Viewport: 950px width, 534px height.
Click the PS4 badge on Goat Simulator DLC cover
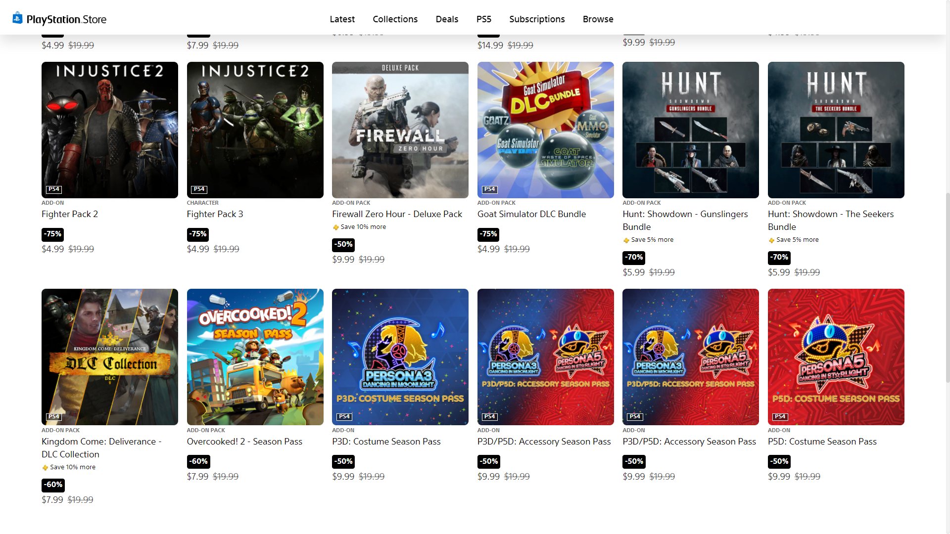[x=490, y=189]
